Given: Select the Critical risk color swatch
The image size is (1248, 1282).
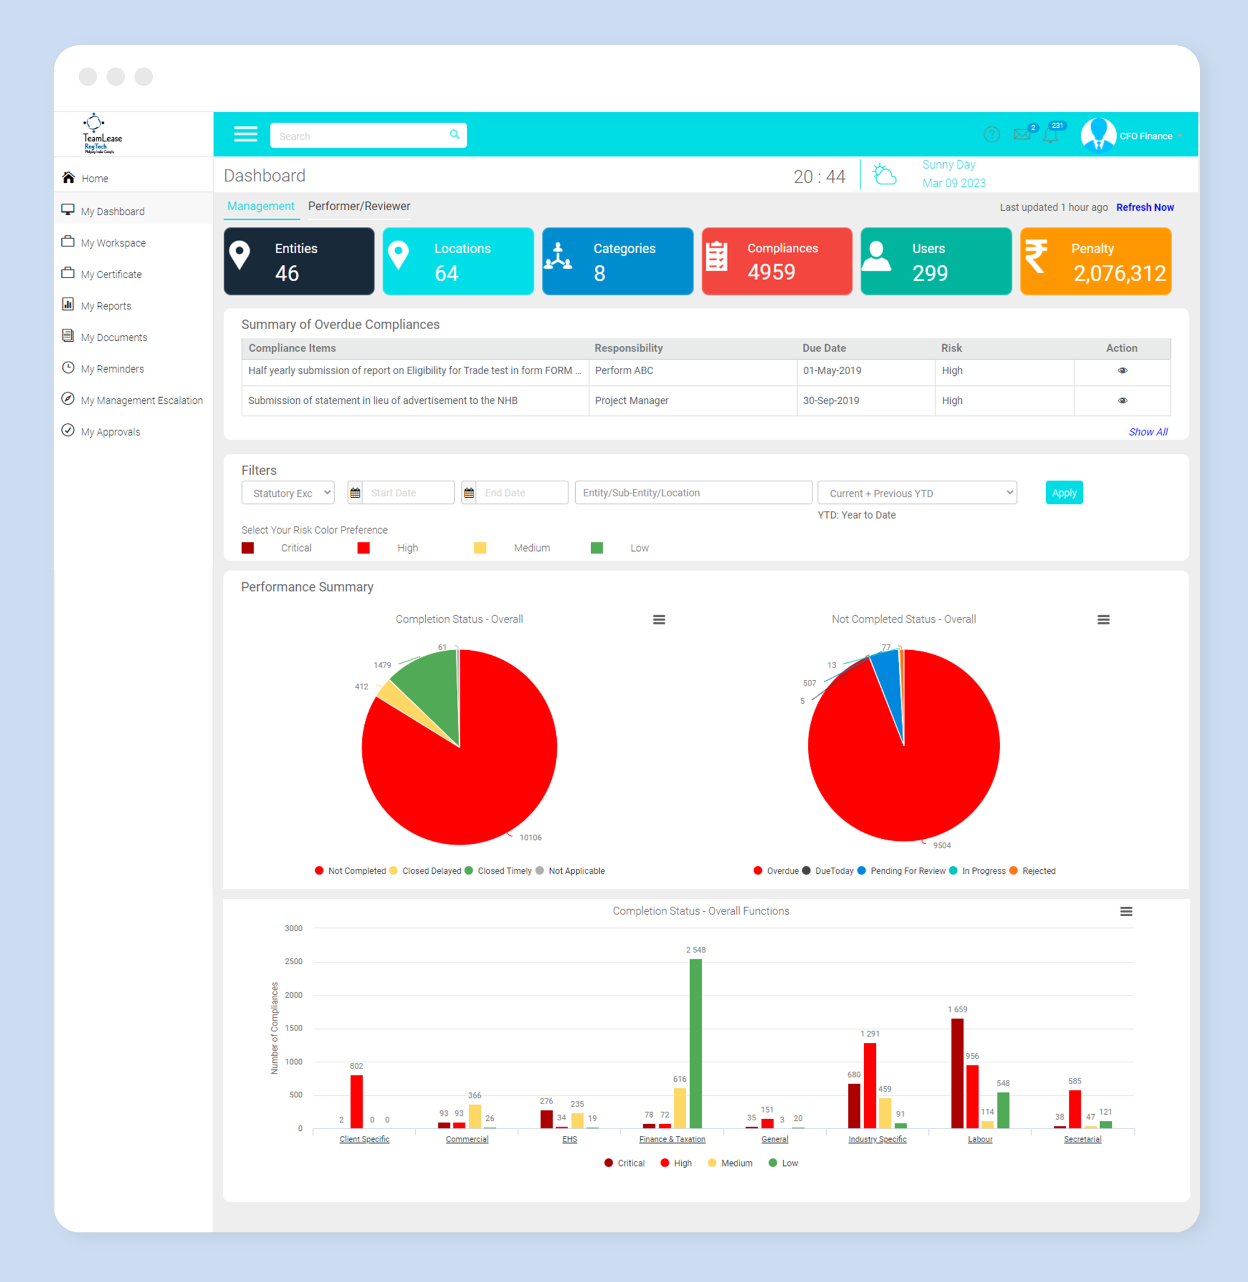Looking at the screenshot, I should pyautogui.click(x=248, y=548).
